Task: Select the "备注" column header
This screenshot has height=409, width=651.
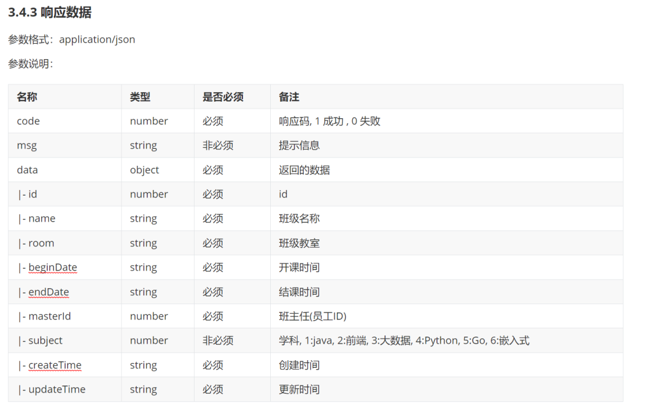Action: (289, 97)
